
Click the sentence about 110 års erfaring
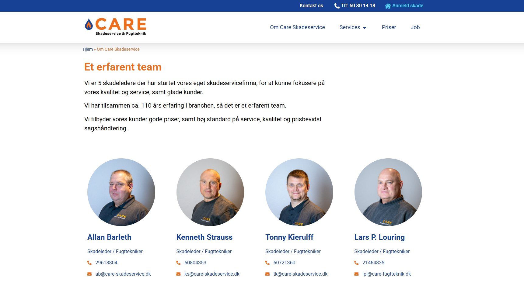pyautogui.click(x=185, y=105)
